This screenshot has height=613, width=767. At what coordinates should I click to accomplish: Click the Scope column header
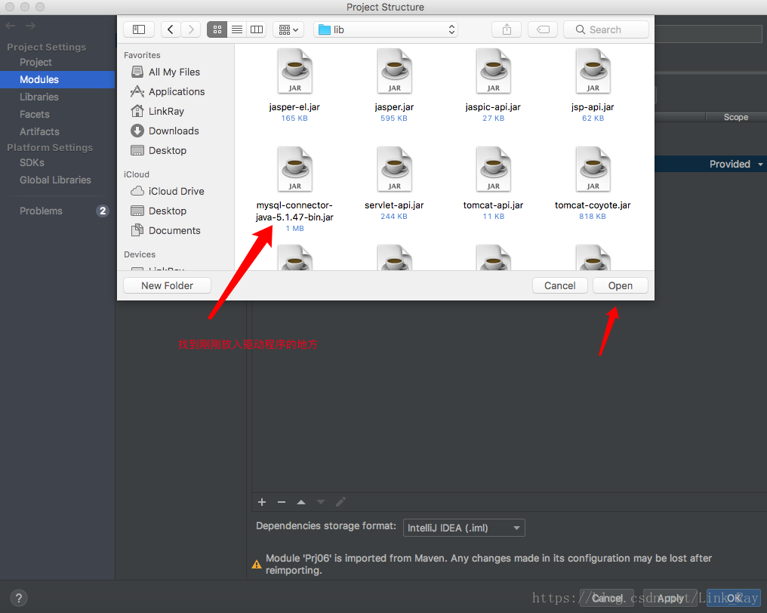tap(736, 117)
